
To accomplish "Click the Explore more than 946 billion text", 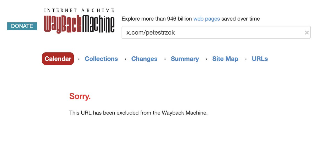I will 157,19.
